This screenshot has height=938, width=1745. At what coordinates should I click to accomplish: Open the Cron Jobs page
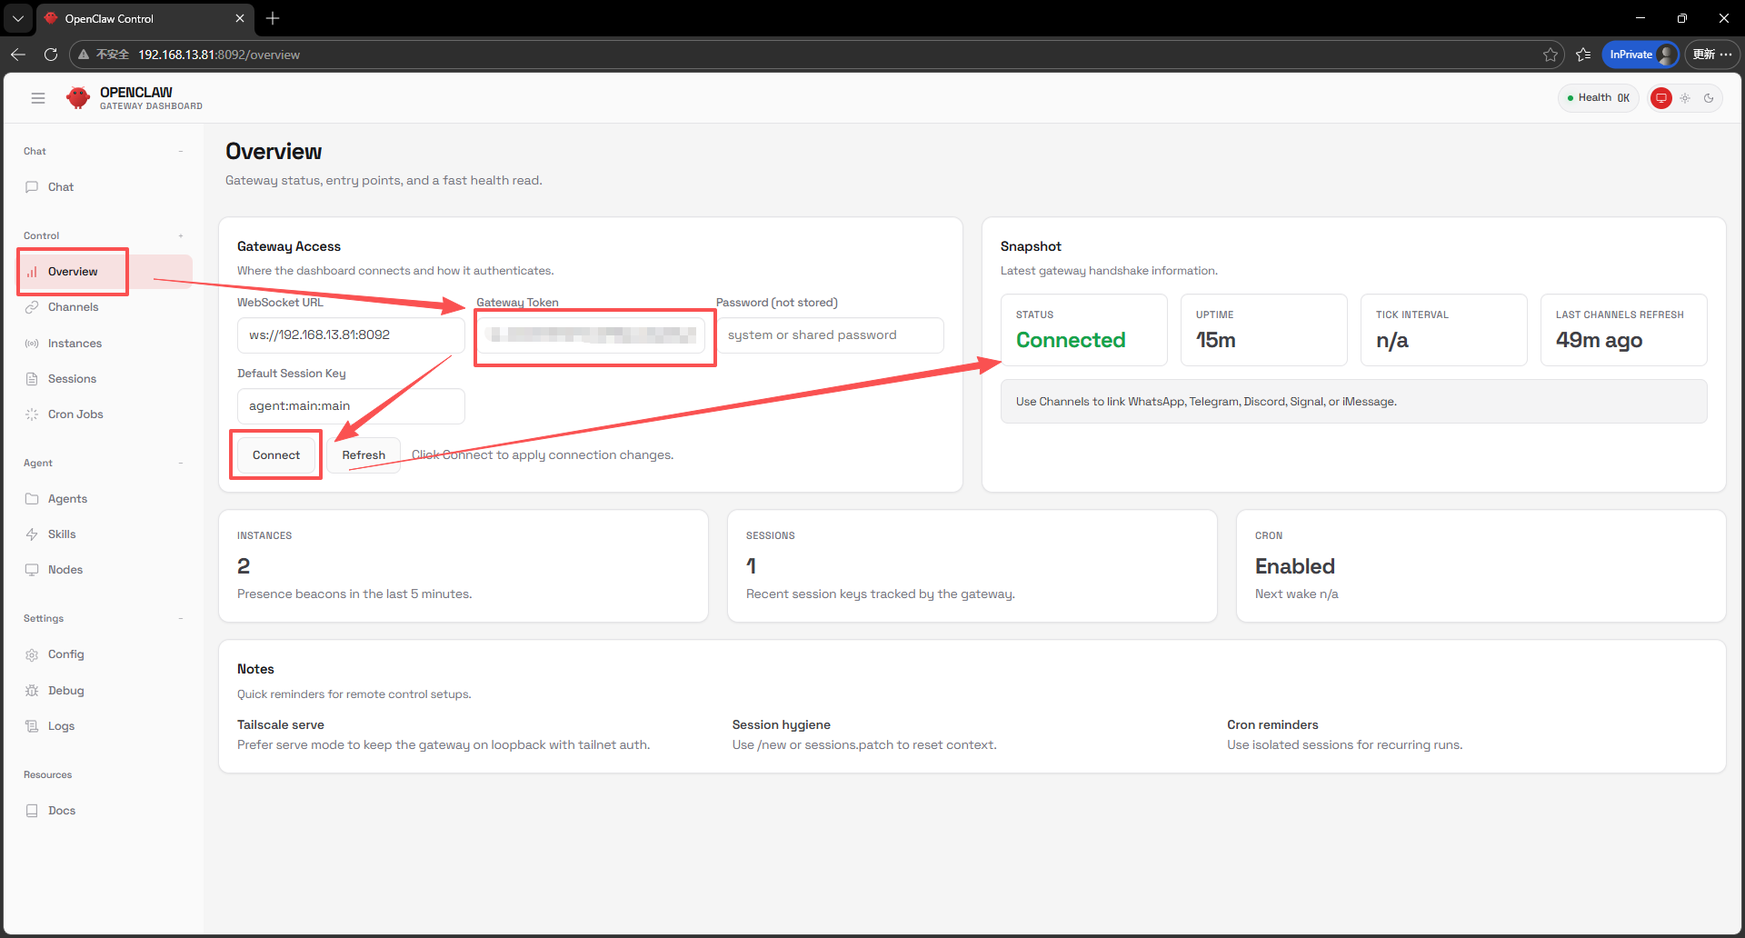tap(105, 414)
